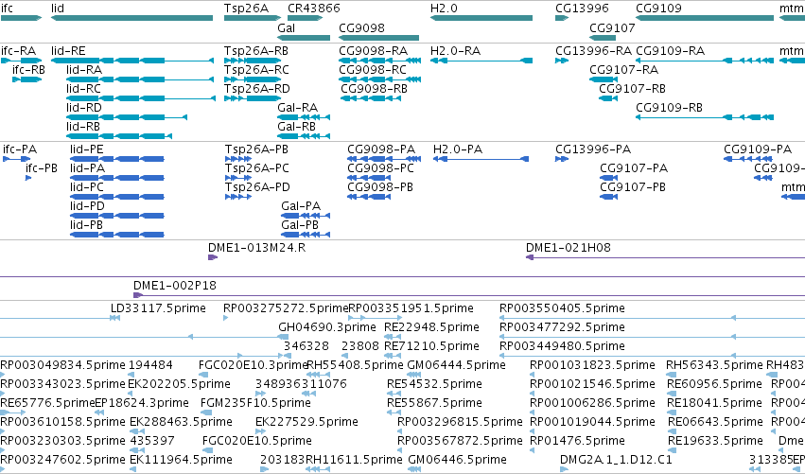
Task: Click the CG9098-RA transcript label
Action: 374,51
